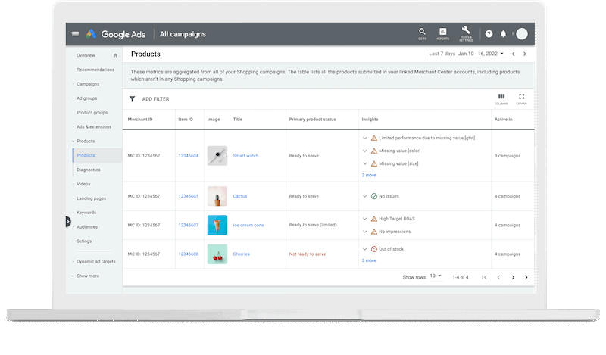Open the Ice cream cone product link
606x355 pixels.
(248, 226)
